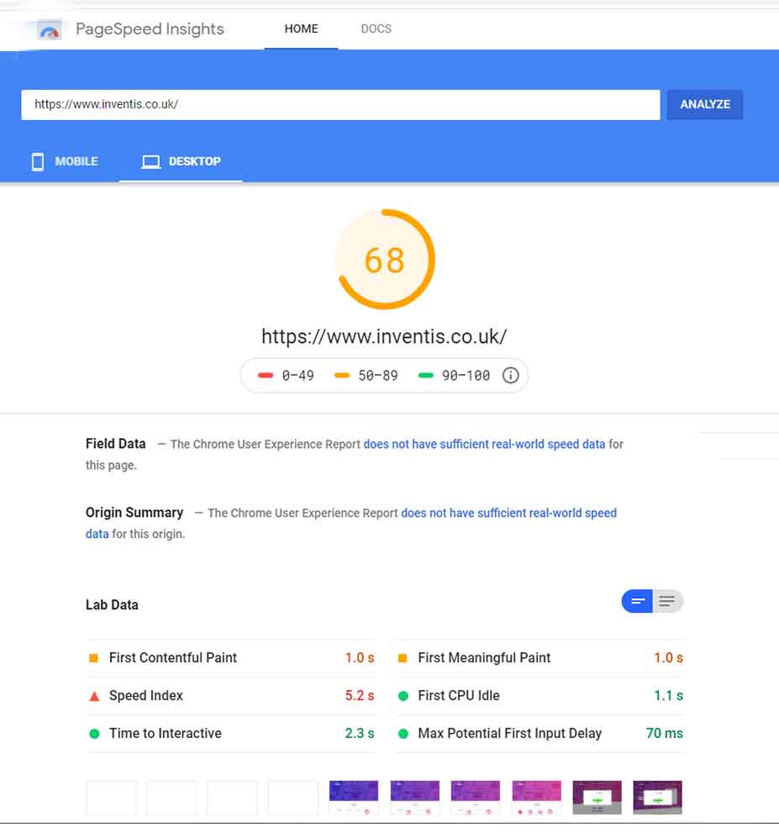The height and width of the screenshot is (832, 779).
Task: Open the HOME tab
Action: pos(301,29)
